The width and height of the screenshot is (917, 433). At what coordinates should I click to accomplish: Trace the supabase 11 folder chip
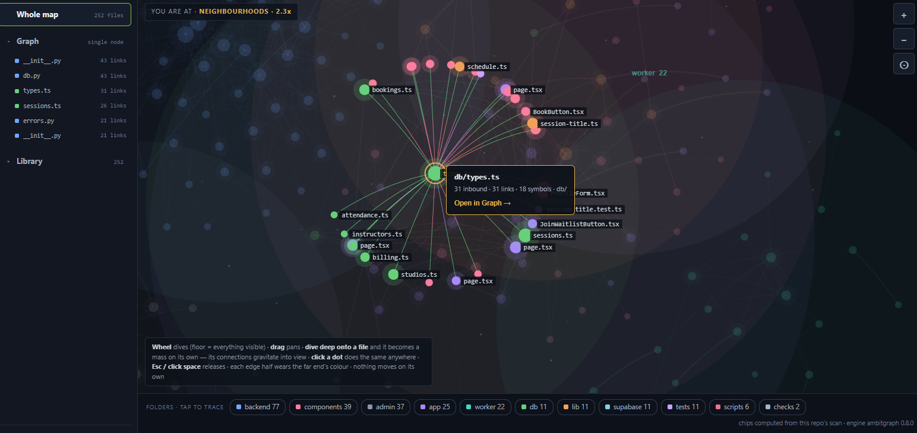[628, 407]
